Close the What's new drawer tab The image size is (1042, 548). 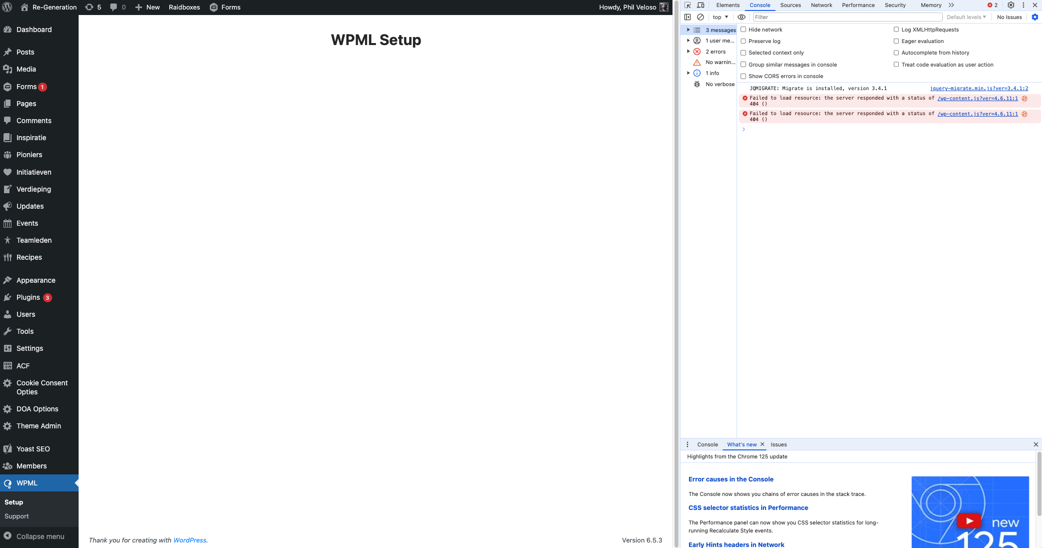(763, 444)
